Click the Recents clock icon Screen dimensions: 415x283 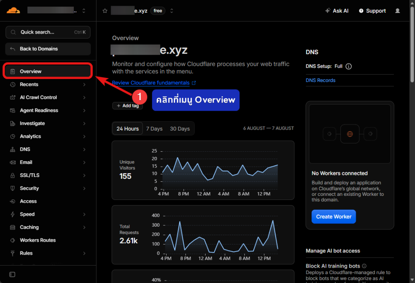[13, 84]
